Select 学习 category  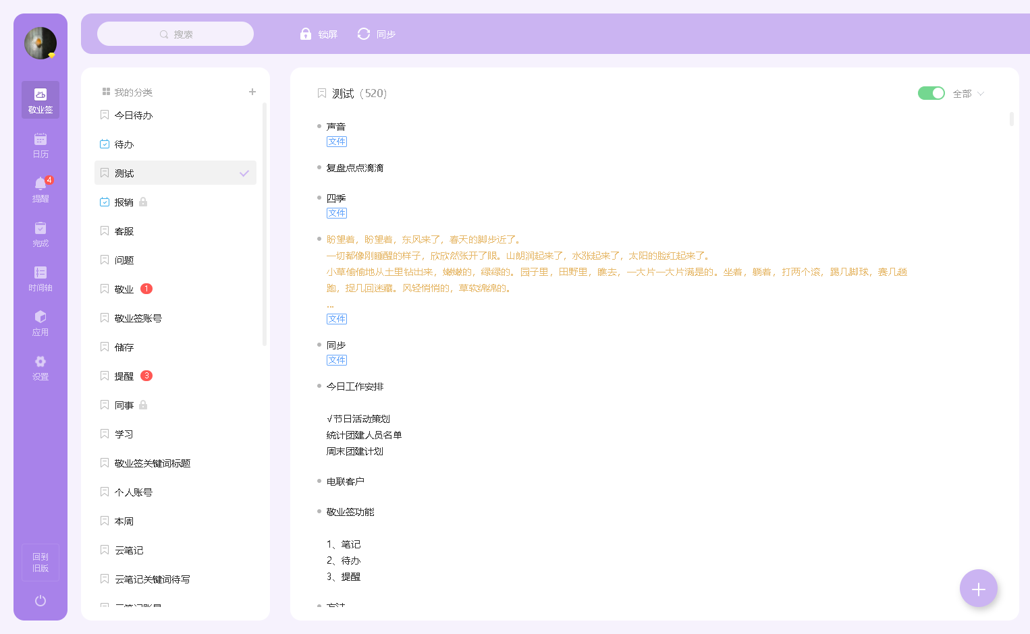tap(175, 434)
